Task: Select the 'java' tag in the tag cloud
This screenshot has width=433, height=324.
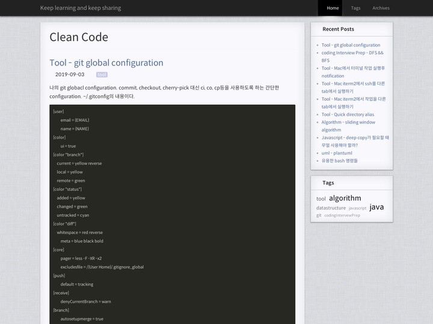Action: (376, 207)
